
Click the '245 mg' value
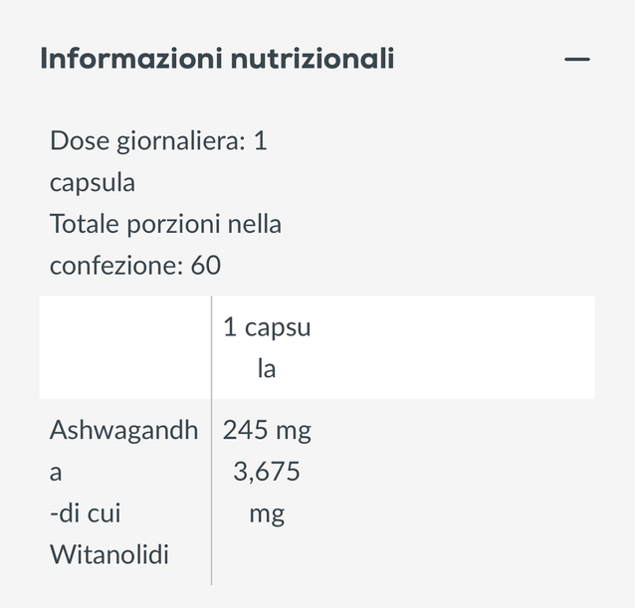267,431
